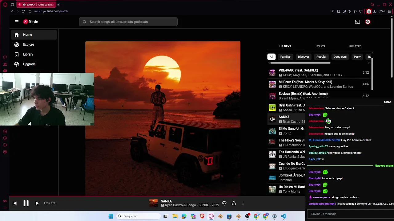Play Mi Perra Es from queue

[319, 84]
